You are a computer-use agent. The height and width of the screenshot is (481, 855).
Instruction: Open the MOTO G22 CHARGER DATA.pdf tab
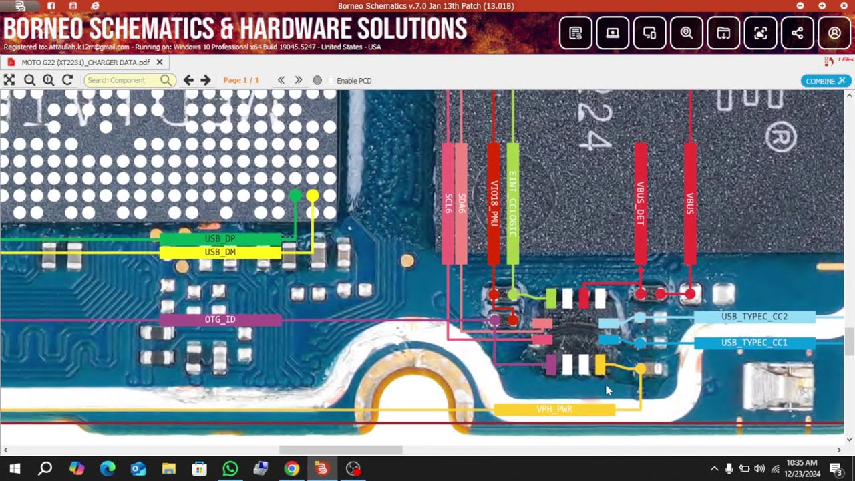coord(85,62)
